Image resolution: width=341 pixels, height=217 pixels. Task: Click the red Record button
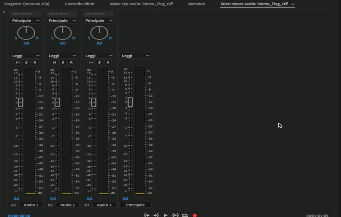point(195,215)
